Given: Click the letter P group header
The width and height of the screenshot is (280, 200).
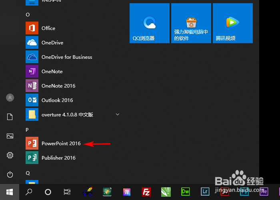Looking at the screenshot, I should pos(27,130).
